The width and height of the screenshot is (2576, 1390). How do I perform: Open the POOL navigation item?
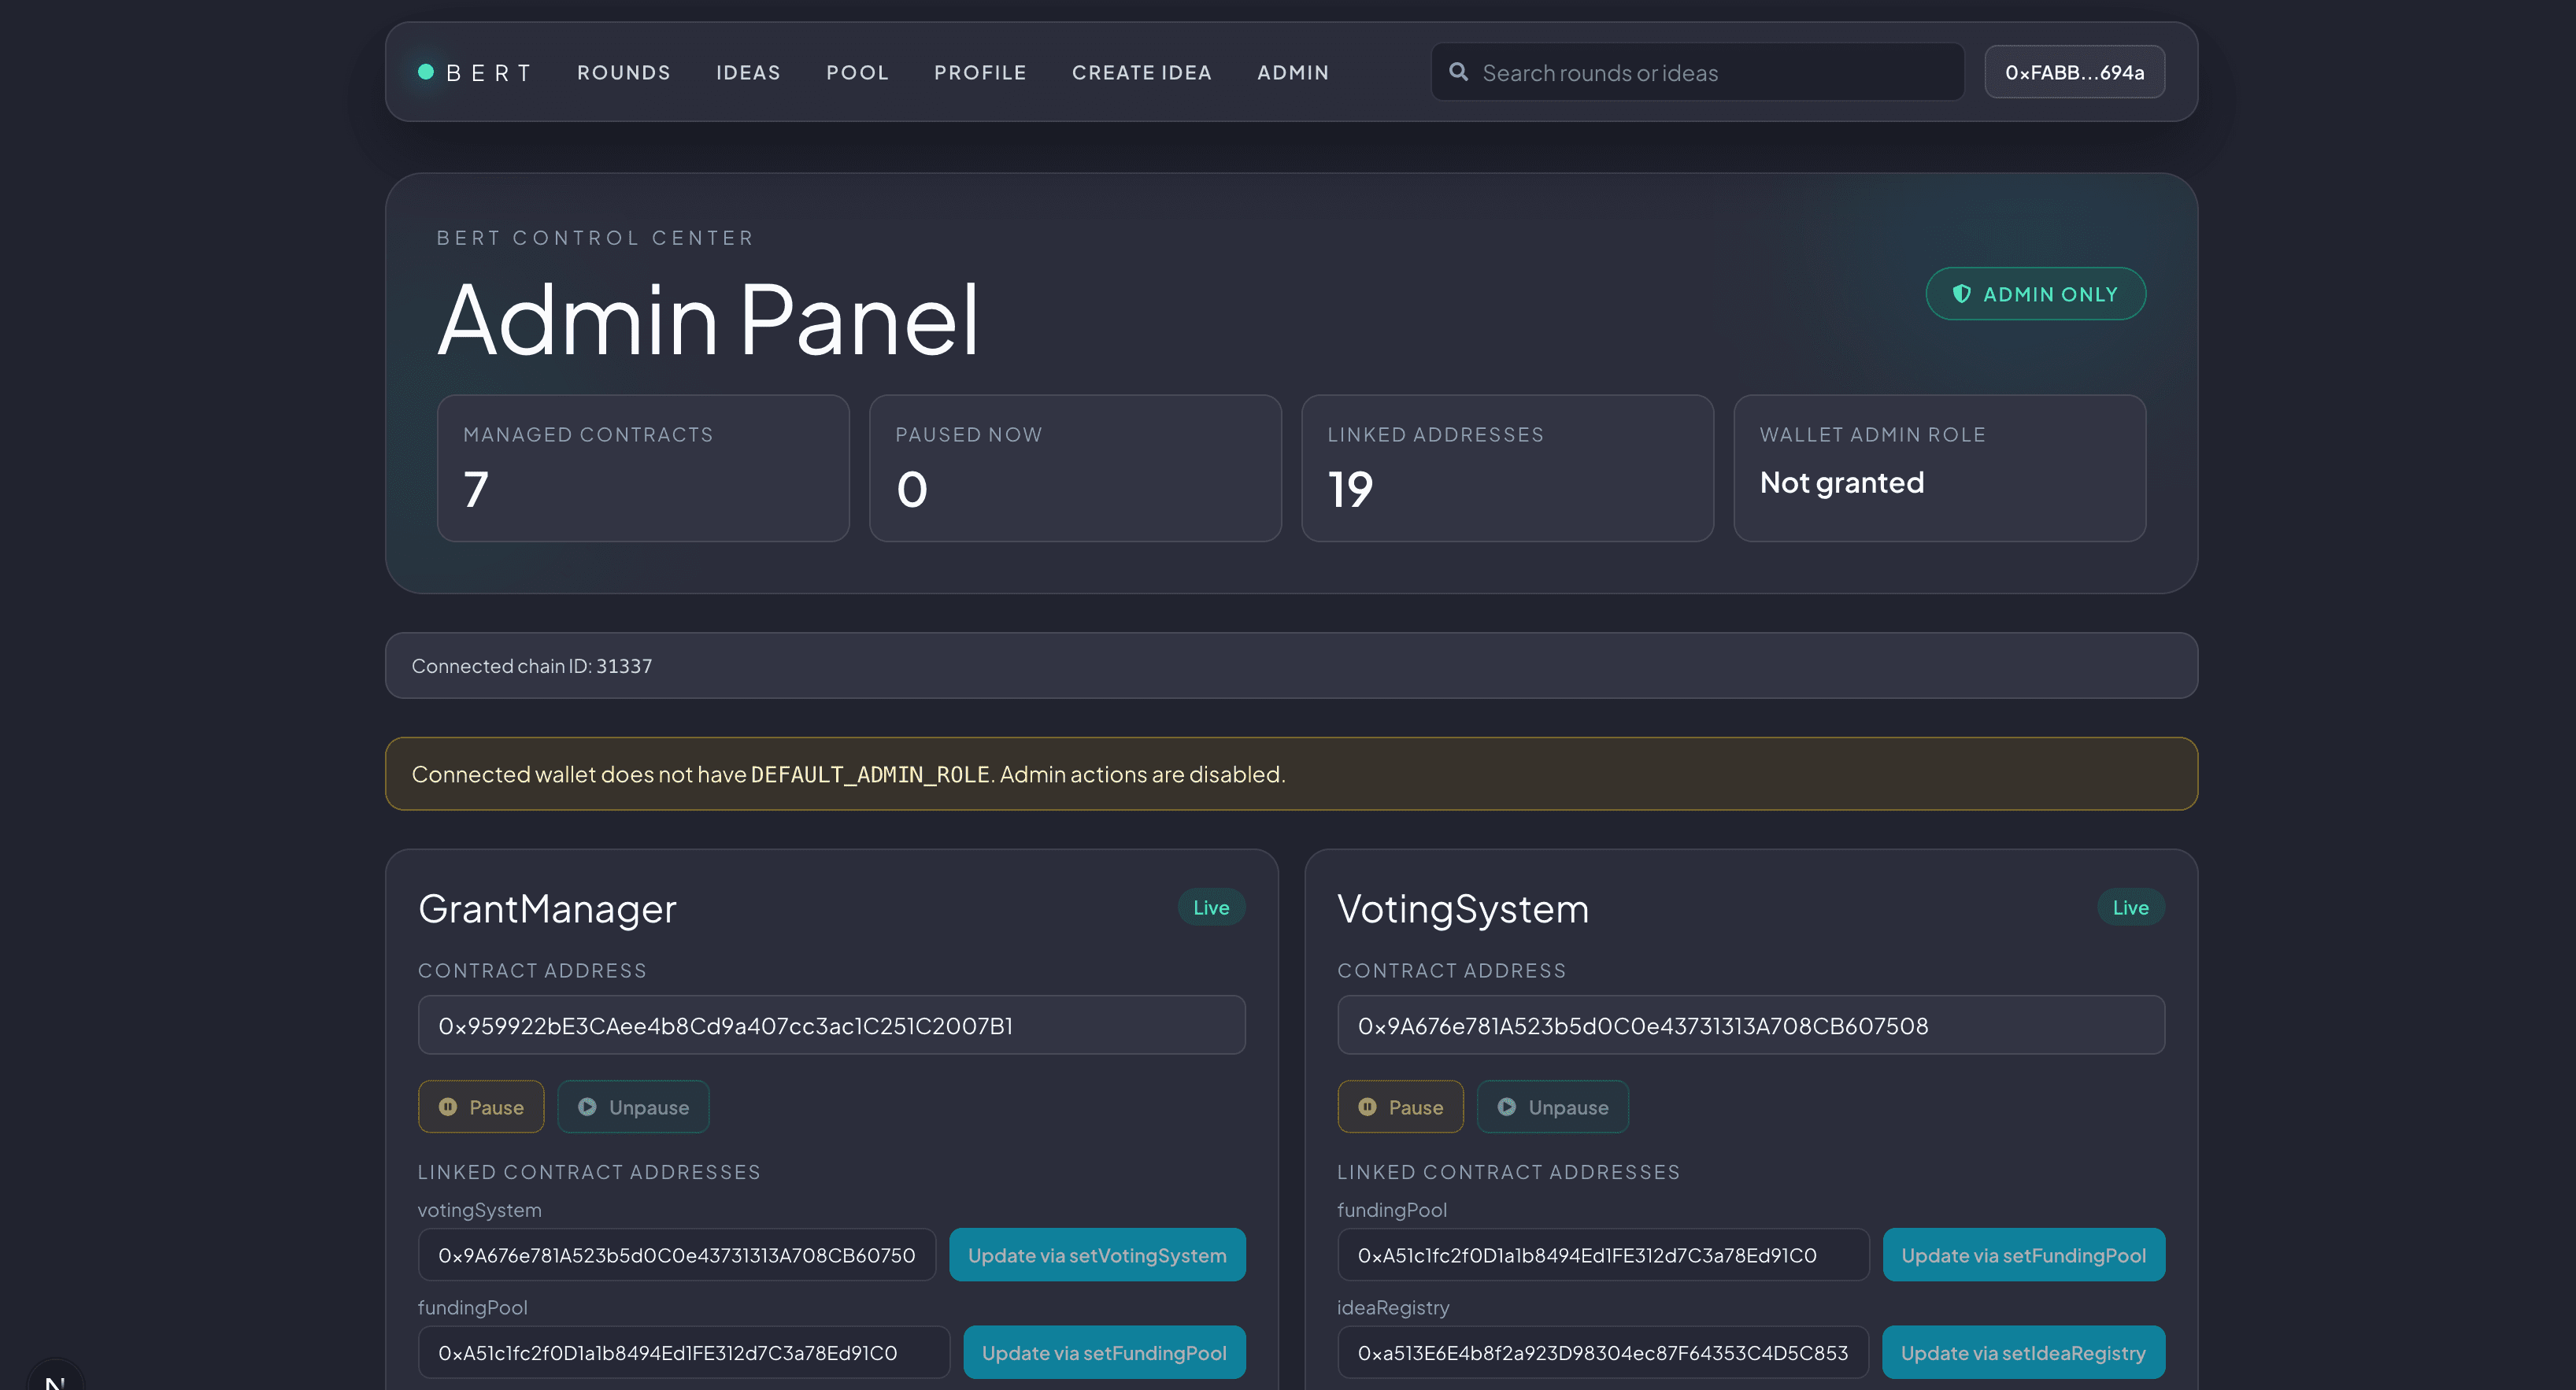[x=857, y=71]
